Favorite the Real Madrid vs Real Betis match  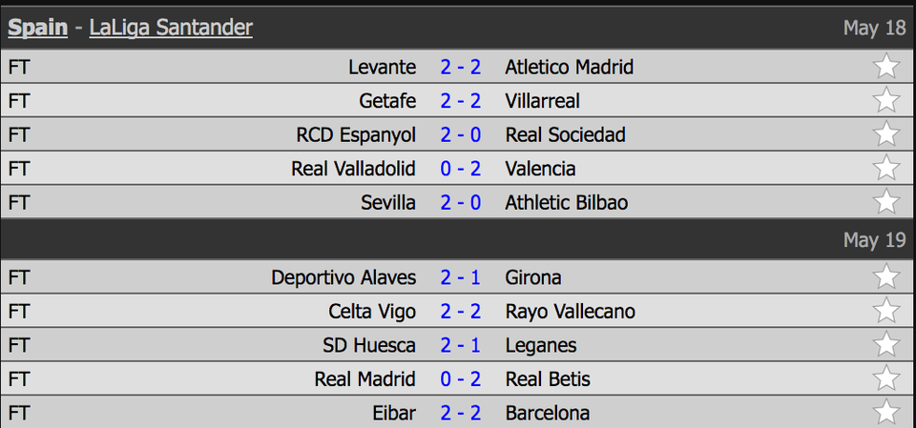coord(886,379)
